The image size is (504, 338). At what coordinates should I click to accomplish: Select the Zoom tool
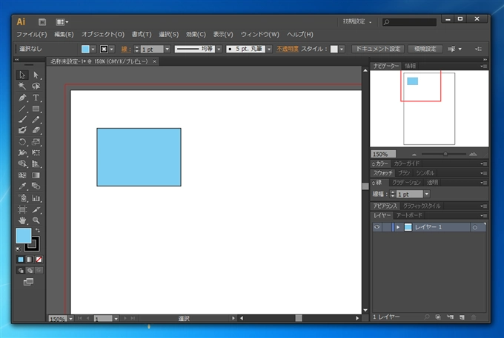36,220
